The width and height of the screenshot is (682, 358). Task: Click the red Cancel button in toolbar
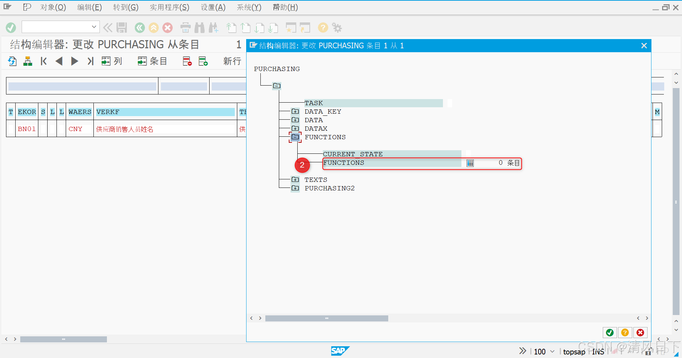pos(167,27)
